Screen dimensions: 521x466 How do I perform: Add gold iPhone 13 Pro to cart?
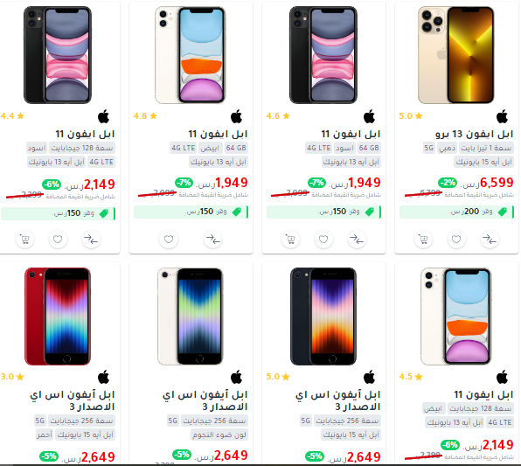pos(424,239)
